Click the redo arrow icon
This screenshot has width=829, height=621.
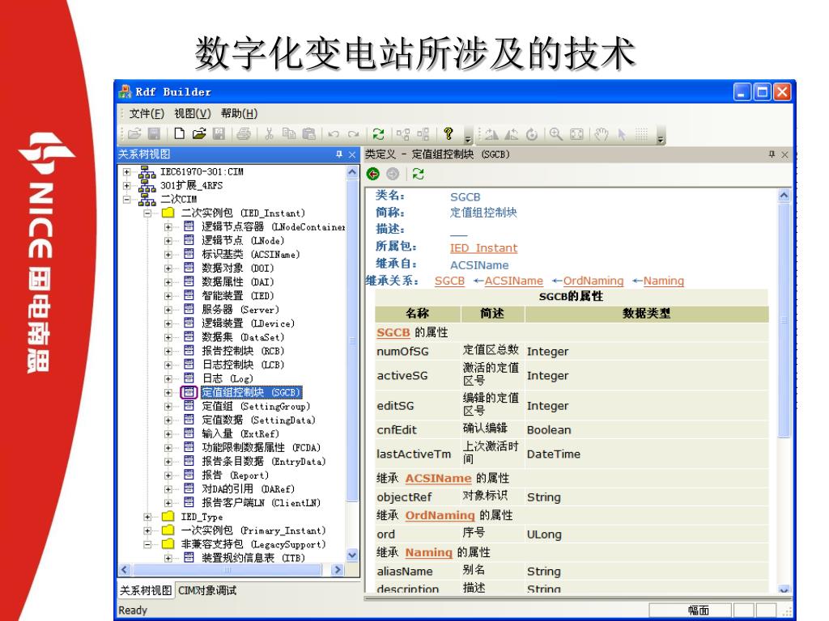click(x=353, y=134)
